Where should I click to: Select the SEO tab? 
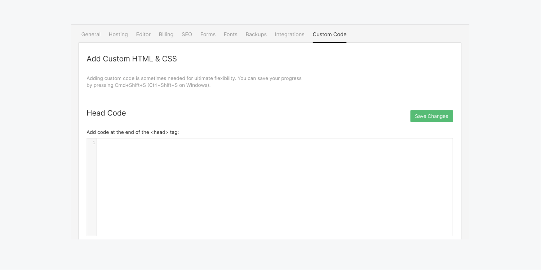pyautogui.click(x=187, y=35)
